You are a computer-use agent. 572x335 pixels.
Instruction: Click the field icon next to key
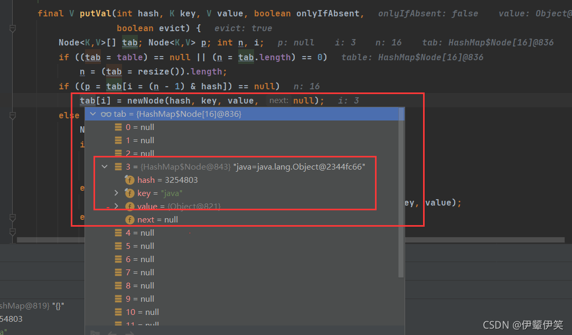click(x=129, y=193)
